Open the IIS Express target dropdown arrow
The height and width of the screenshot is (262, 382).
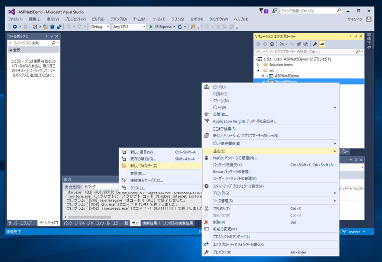pos(174,27)
